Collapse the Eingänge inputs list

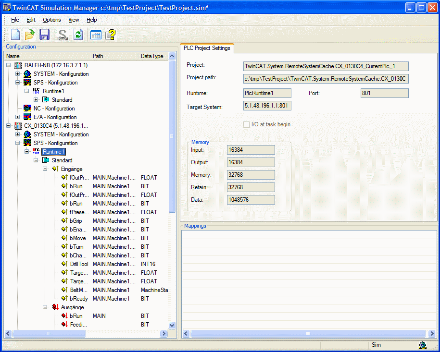coord(45,169)
